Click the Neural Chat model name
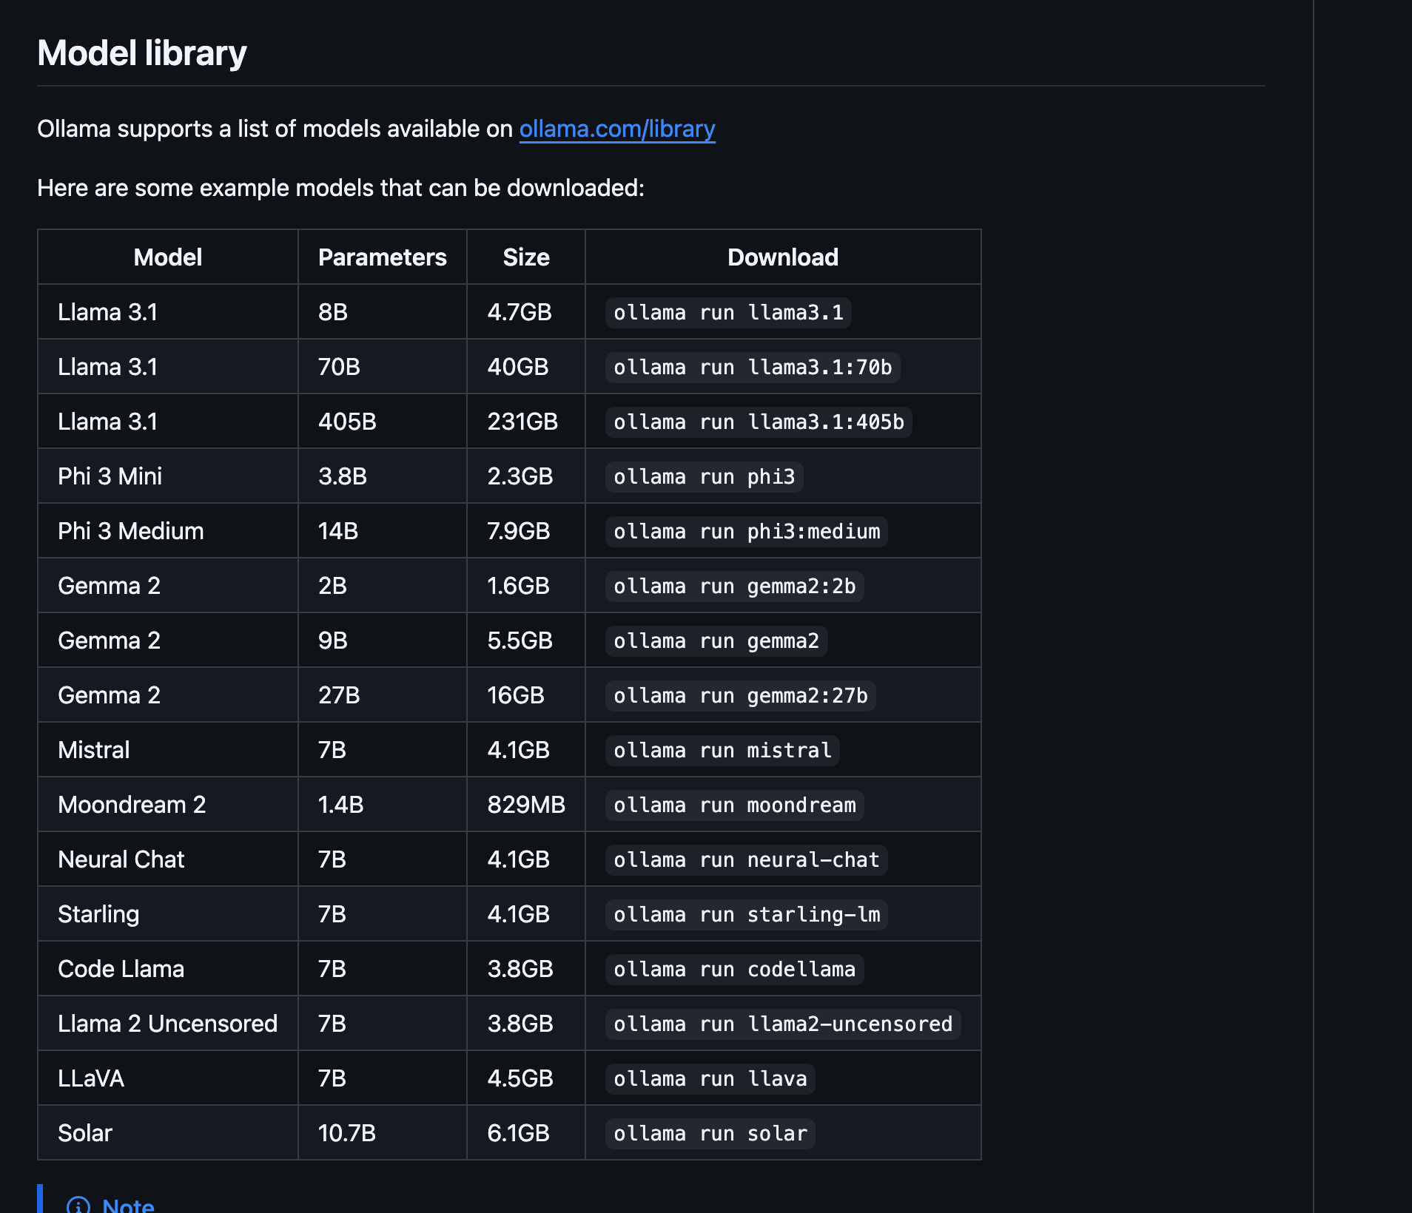Screen dimensions: 1412x1213 pyautogui.click(x=121, y=859)
